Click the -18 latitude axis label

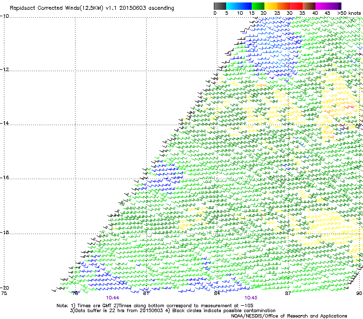pos(4,233)
